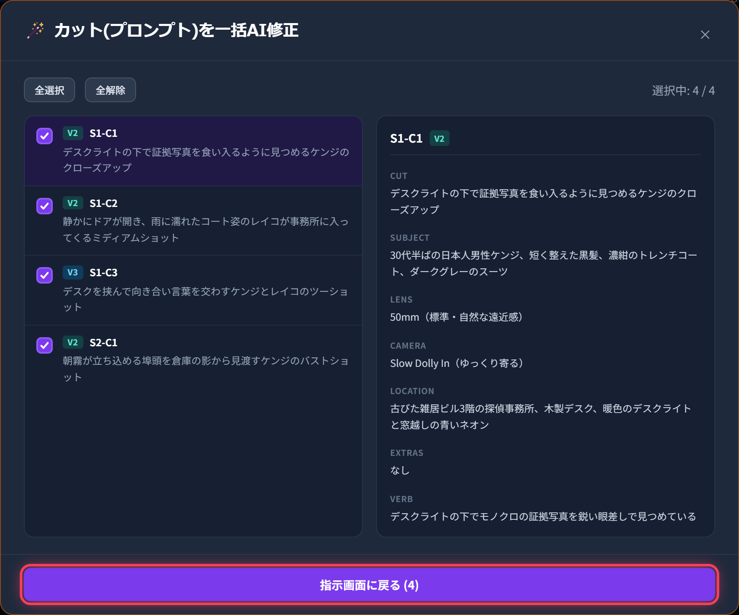Click the V2 badge on S1-C1 row
Image resolution: width=739 pixels, height=615 pixels.
tap(73, 133)
